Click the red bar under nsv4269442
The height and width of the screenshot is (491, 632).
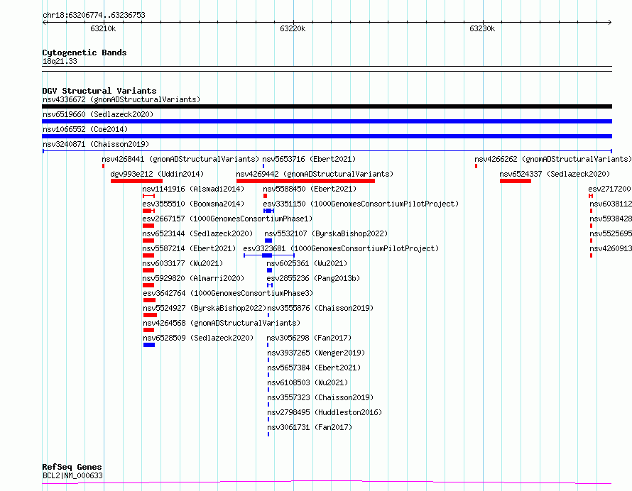(x=305, y=181)
